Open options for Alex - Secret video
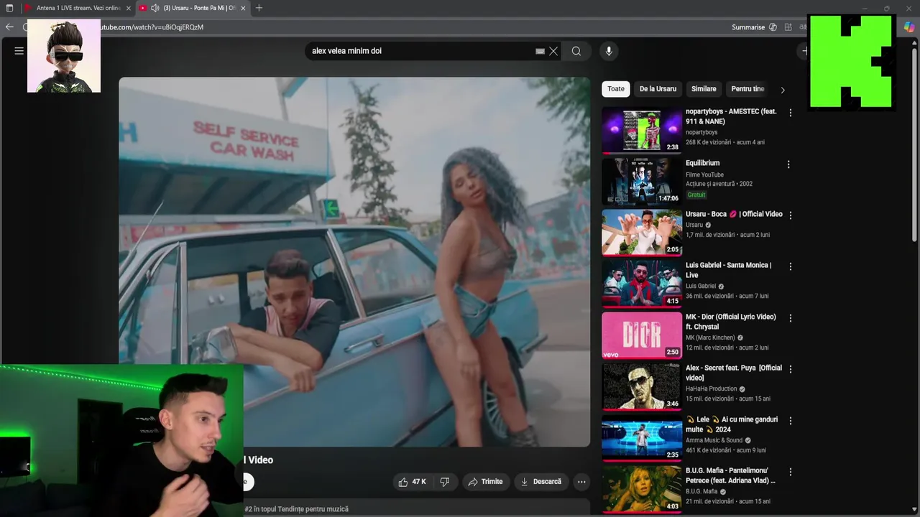Viewport: 920px width, 517px height. point(790,369)
